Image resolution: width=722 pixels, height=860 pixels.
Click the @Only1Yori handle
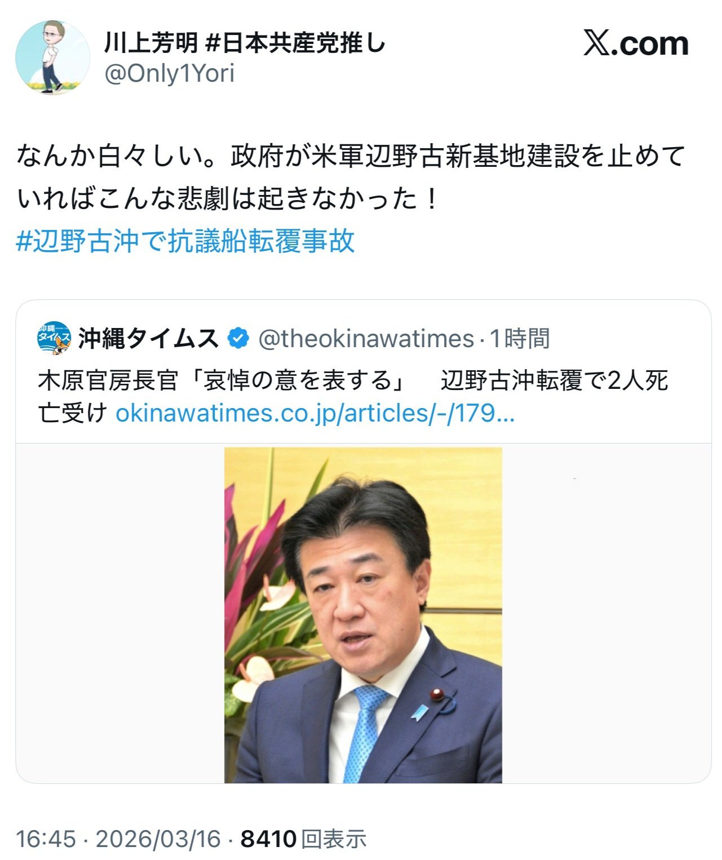pyautogui.click(x=169, y=74)
